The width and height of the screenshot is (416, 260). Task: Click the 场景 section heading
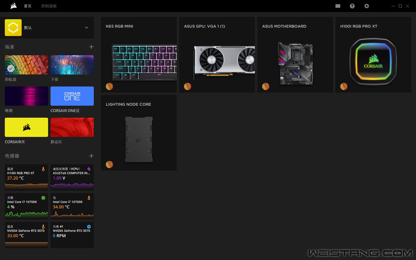(x=10, y=47)
